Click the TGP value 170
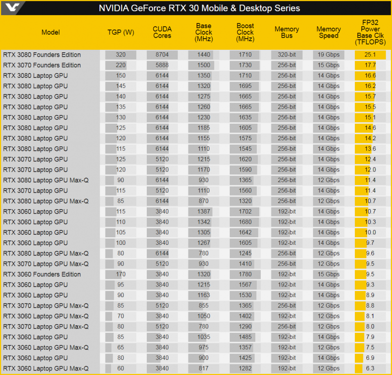392x375 pixels. tap(121, 274)
